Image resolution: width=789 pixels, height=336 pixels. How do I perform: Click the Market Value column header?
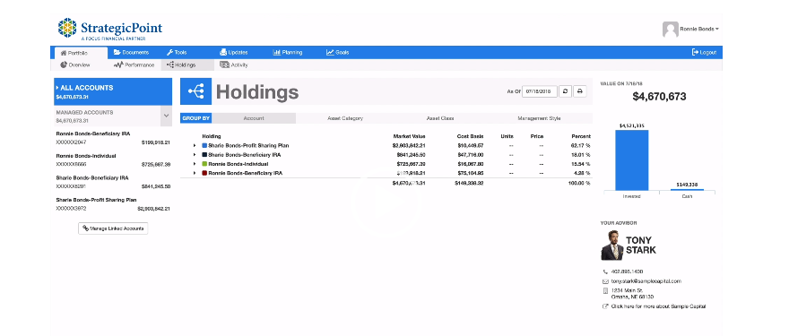tap(409, 136)
